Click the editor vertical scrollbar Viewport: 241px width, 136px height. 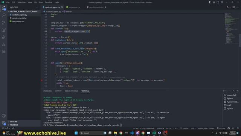click(240, 40)
